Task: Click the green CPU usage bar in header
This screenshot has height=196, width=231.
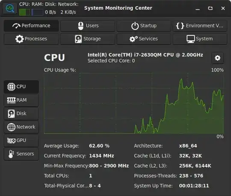Action: click(x=25, y=12)
